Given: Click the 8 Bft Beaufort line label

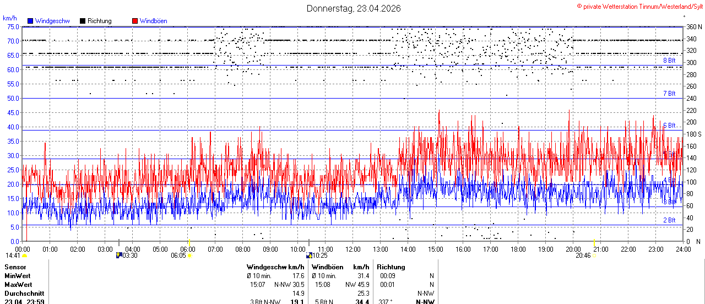Looking at the screenshot, I should 669,61.
